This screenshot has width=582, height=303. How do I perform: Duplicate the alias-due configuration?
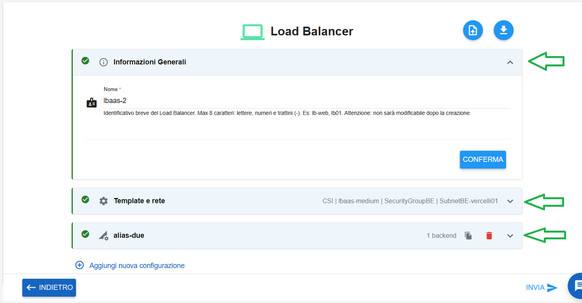(469, 235)
